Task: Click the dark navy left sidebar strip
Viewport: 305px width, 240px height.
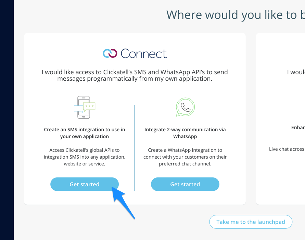Action: point(7,120)
